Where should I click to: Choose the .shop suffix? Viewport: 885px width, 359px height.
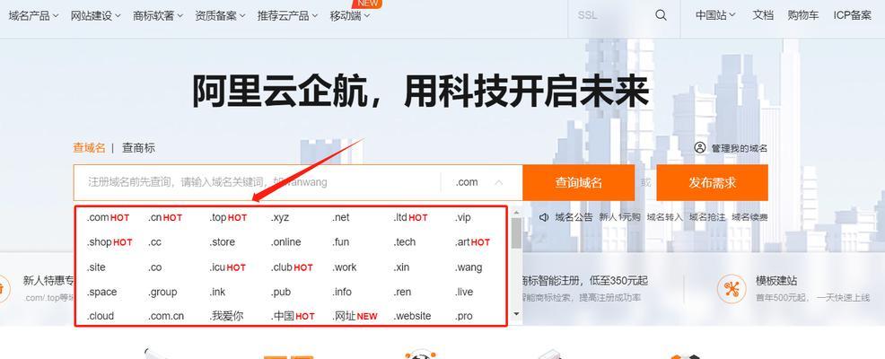pyautogui.click(x=110, y=242)
